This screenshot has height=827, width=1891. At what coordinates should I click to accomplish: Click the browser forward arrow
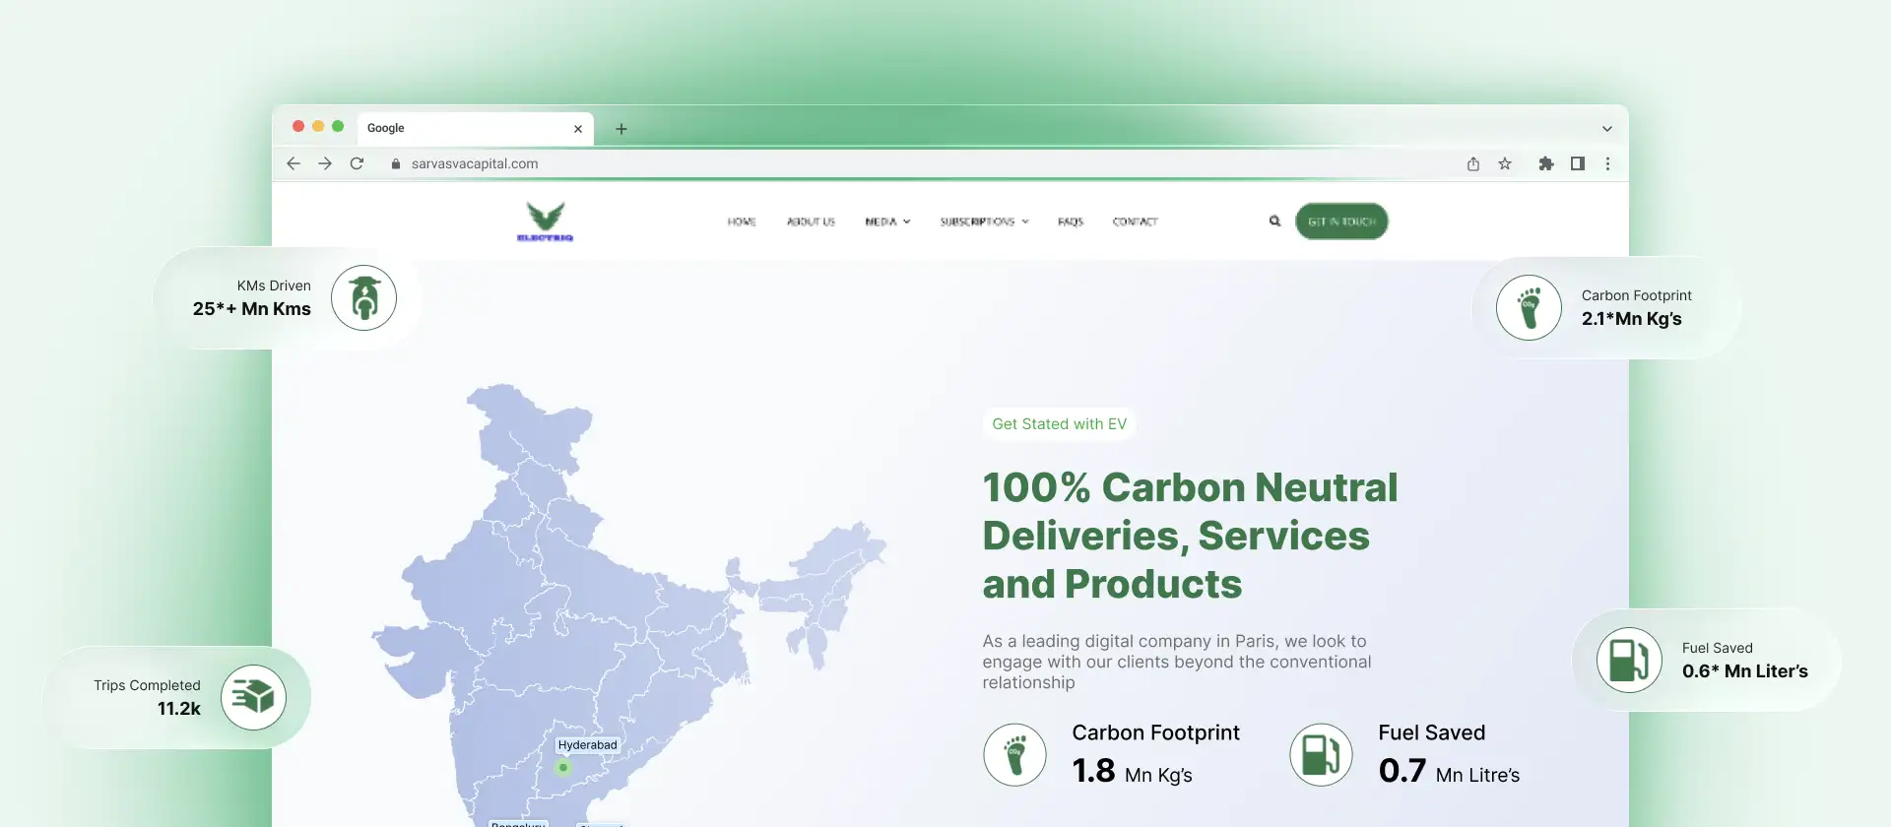click(x=325, y=163)
